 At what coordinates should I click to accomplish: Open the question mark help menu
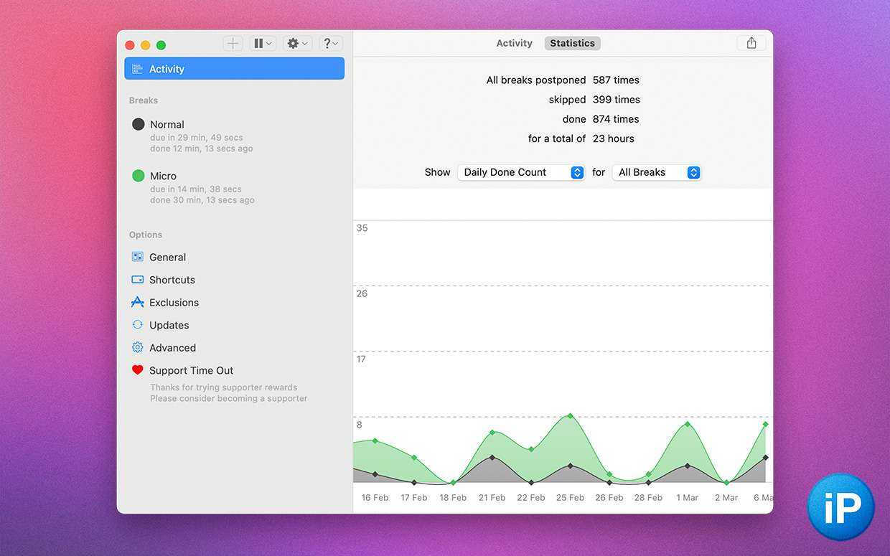(330, 44)
